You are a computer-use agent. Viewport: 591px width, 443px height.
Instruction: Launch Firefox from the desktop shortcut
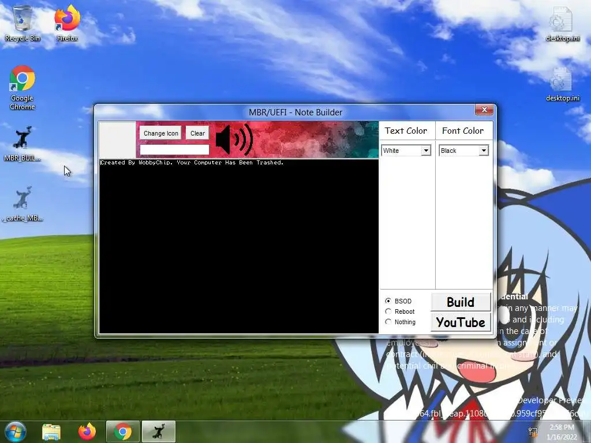[67, 23]
